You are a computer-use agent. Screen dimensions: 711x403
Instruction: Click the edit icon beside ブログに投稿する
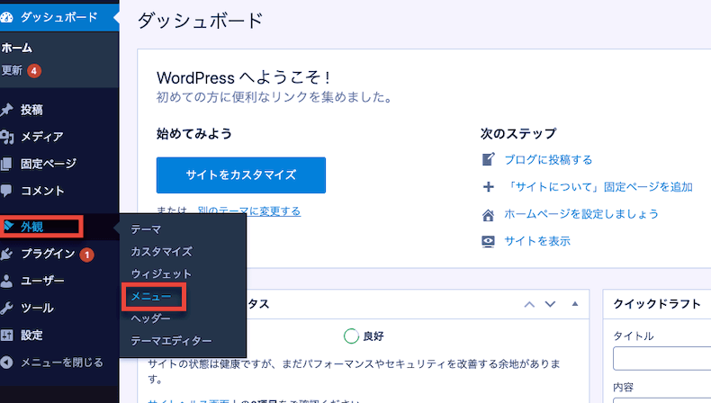(x=488, y=159)
